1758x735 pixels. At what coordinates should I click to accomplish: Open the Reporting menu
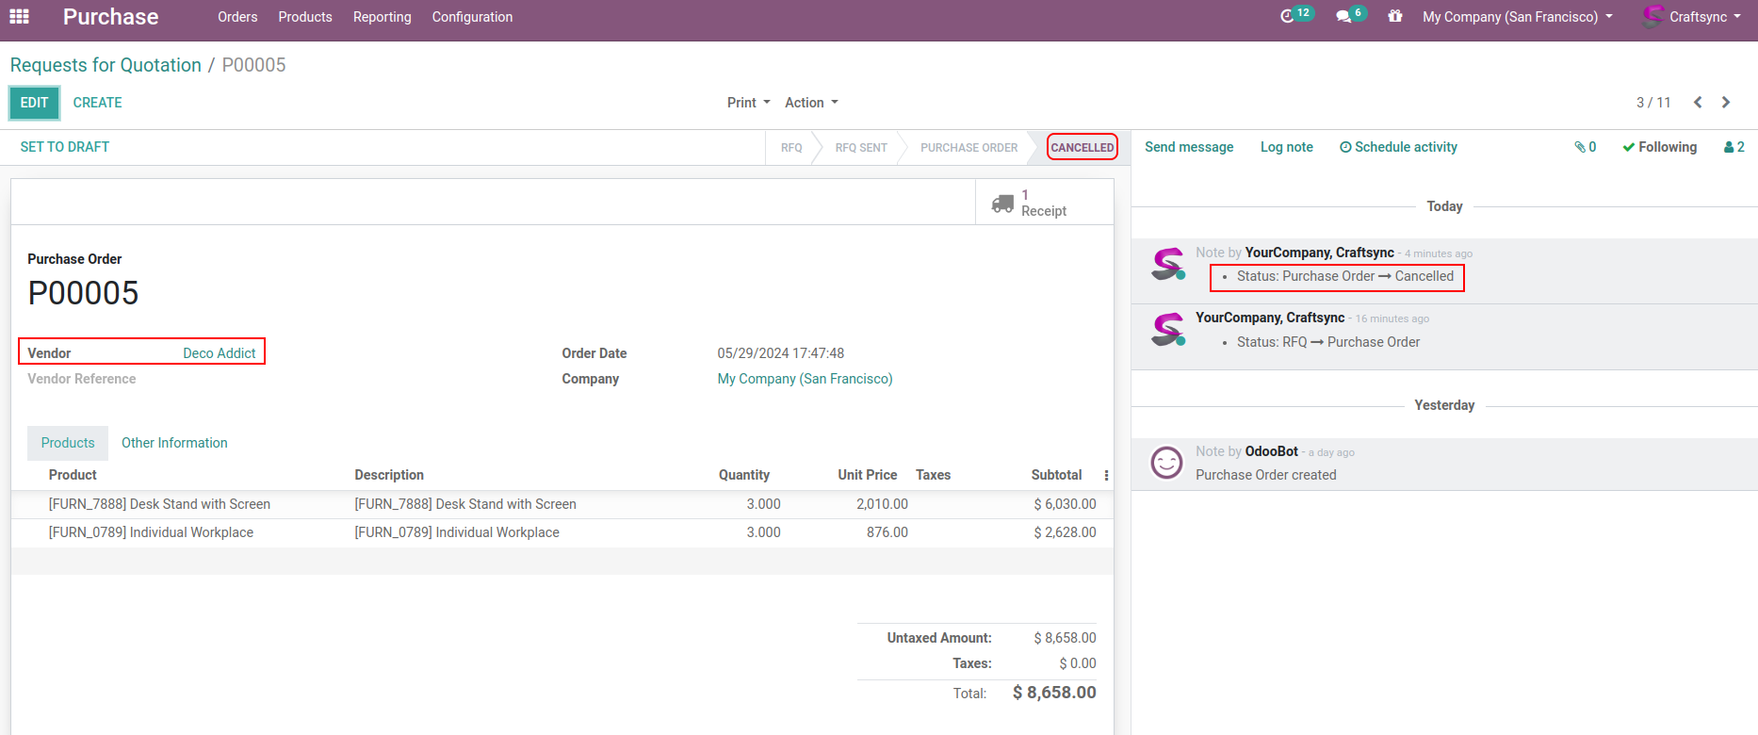[382, 17]
